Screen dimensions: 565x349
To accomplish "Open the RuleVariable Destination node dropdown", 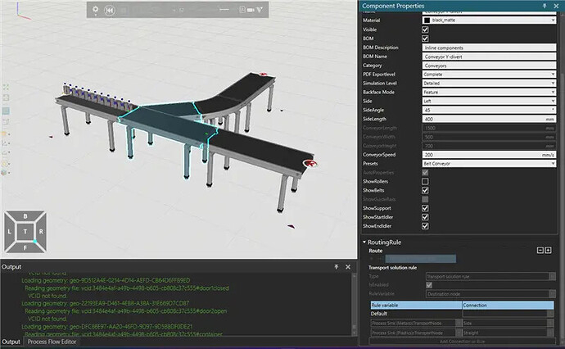I will [490, 294].
